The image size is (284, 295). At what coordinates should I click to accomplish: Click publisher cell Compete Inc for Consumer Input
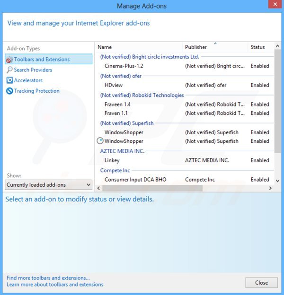coord(200,180)
